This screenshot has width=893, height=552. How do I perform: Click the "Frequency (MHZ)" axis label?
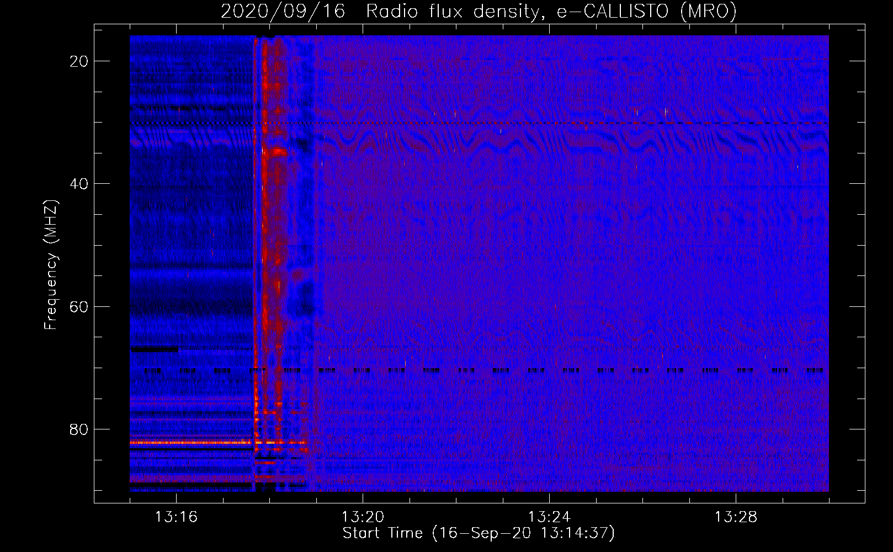point(51,264)
